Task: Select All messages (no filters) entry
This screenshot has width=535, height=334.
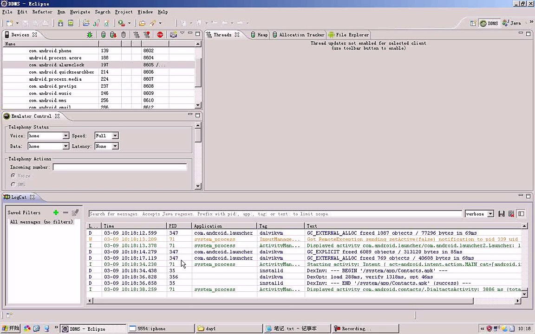Action: 42,222
